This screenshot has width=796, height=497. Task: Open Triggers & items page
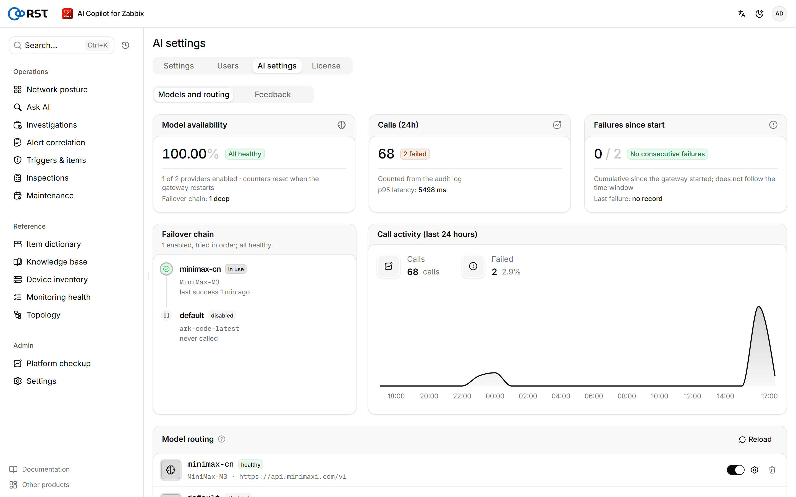pyautogui.click(x=56, y=160)
